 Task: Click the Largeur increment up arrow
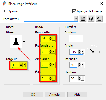pos(21,64)
